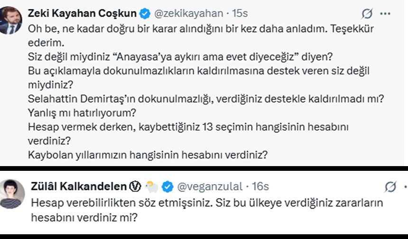Viewport: 408px width, 239px height.
Task: Open Grok actions on Zeki Kayahan Coşkun's tweet
Action: click(x=368, y=13)
